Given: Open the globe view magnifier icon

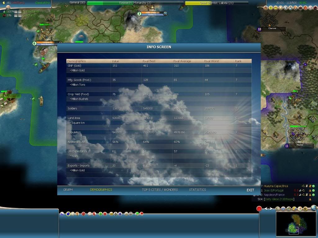Looking at the screenshot, I should pyautogui.click(x=314, y=208).
